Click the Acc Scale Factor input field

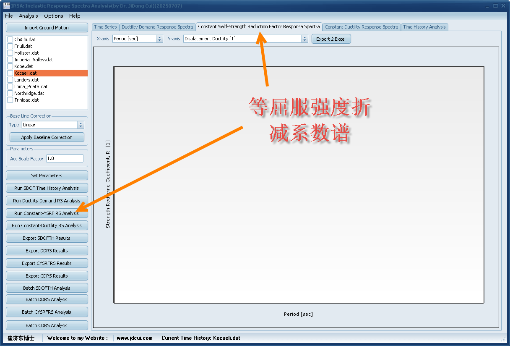click(x=65, y=159)
